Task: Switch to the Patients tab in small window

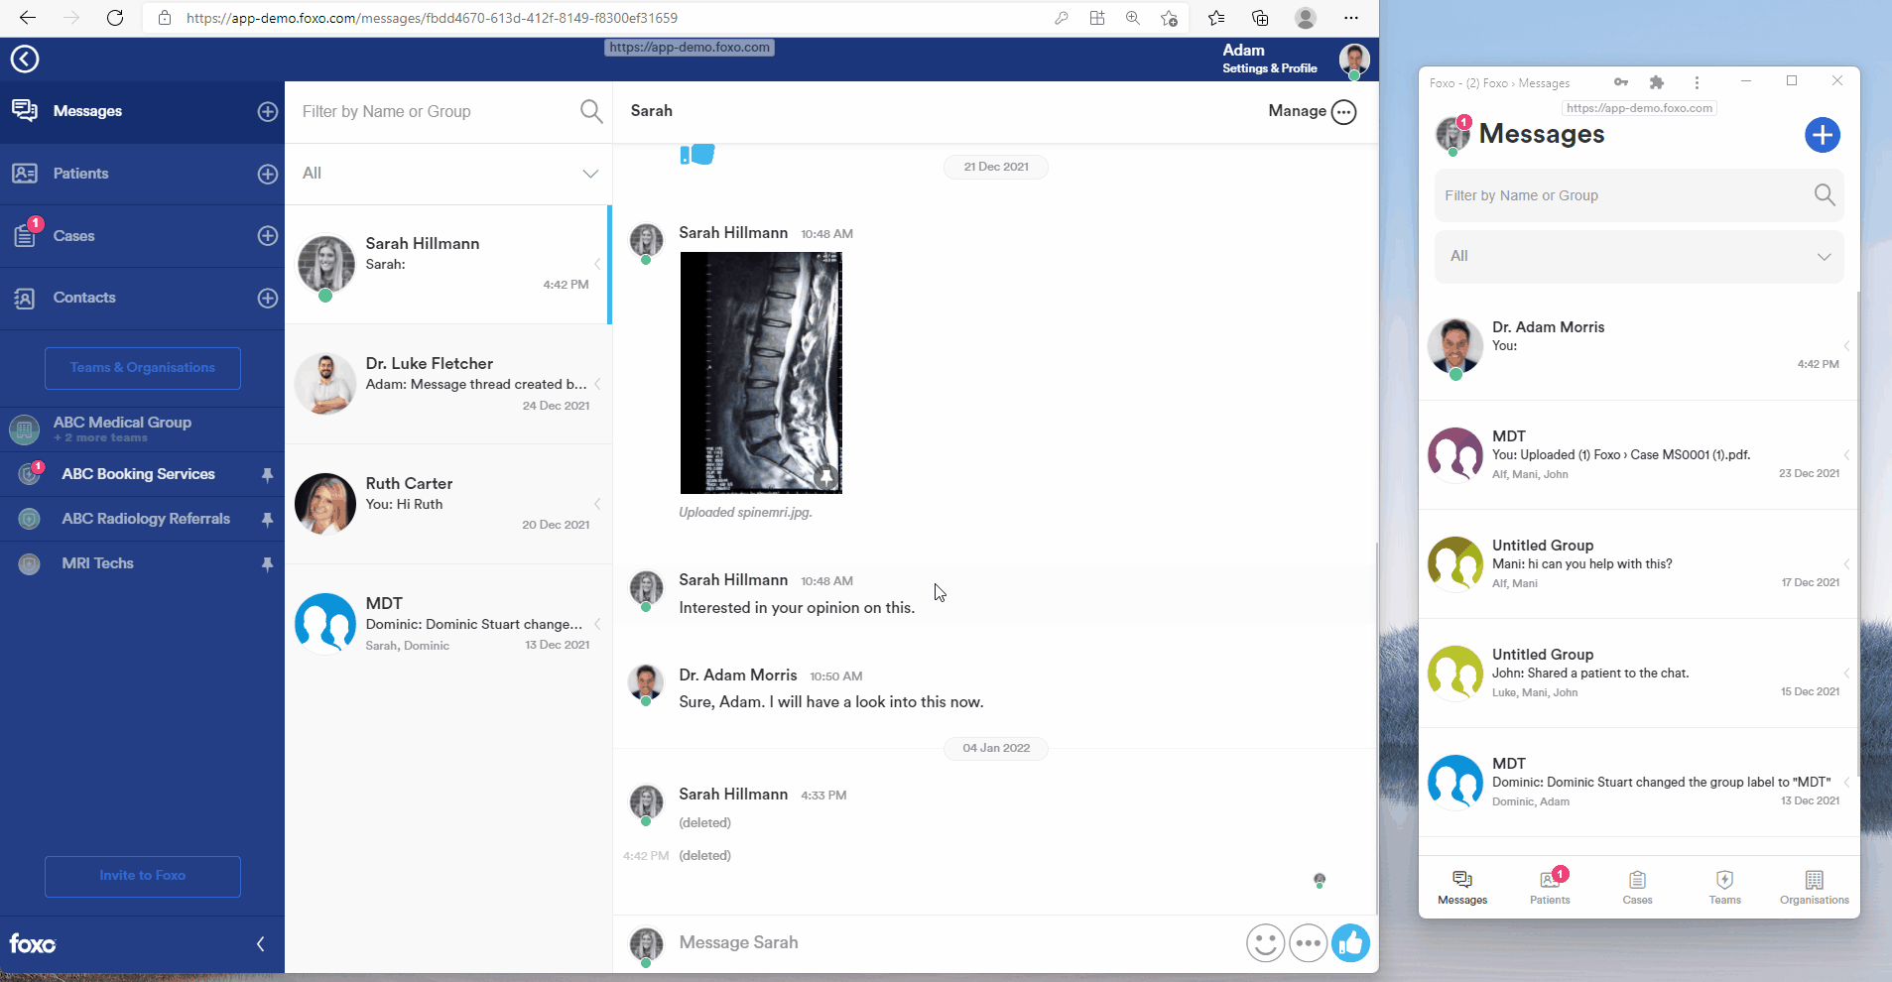Action: pyautogui.click(x=1551, y=886)
